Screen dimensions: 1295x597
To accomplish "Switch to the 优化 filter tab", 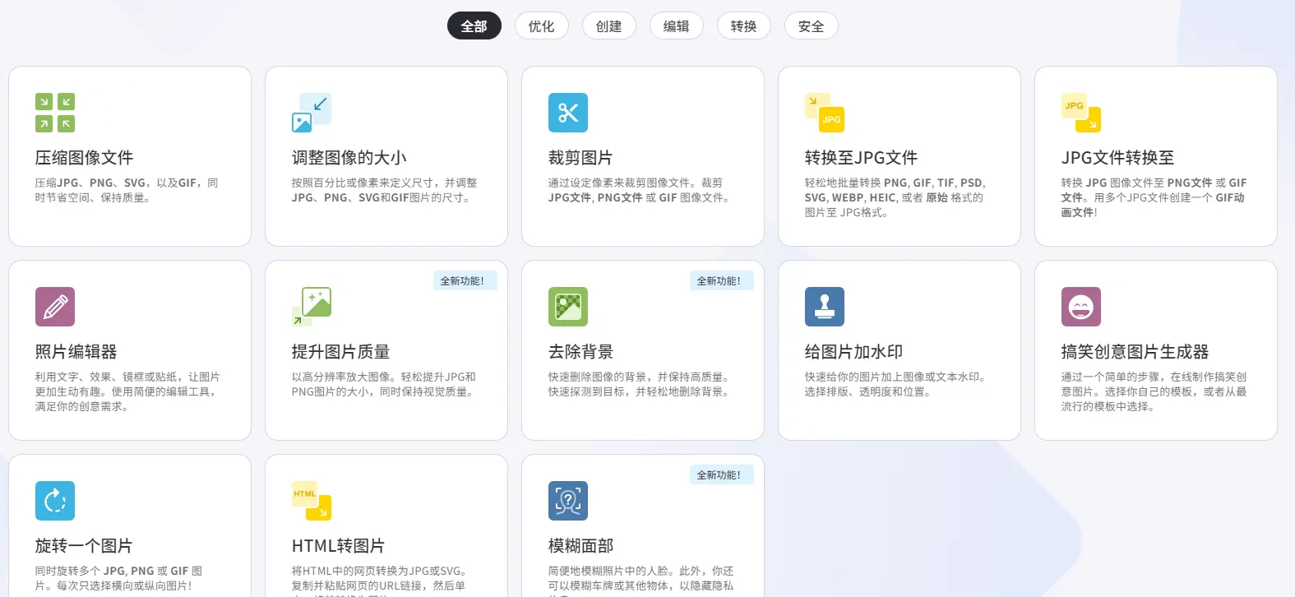I will pos(541,26).
